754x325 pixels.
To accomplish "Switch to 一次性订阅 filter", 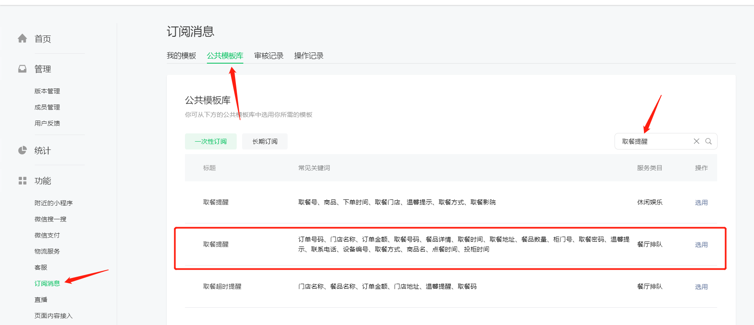I will point(211,141).
